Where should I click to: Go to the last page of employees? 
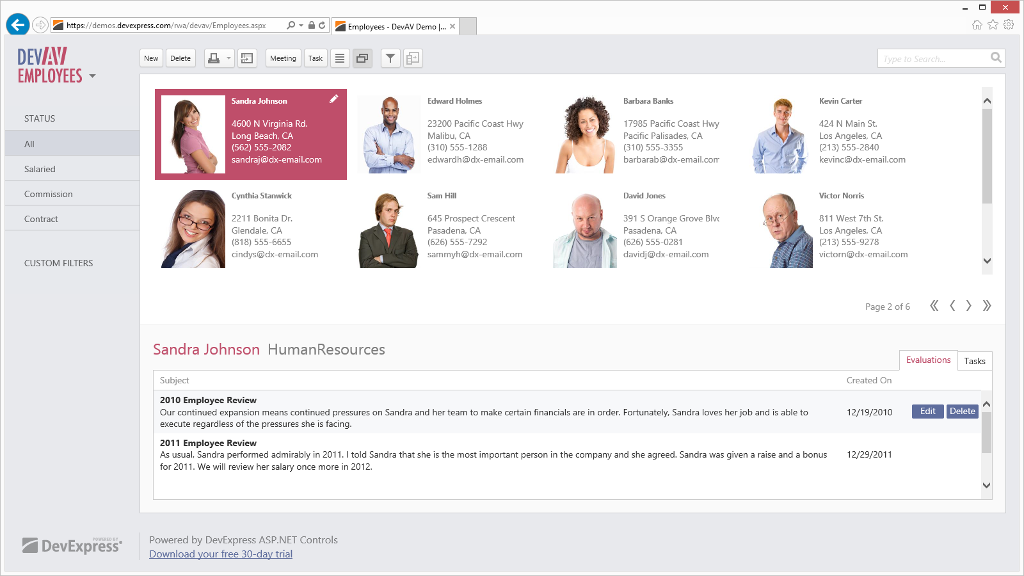[987, 306]
